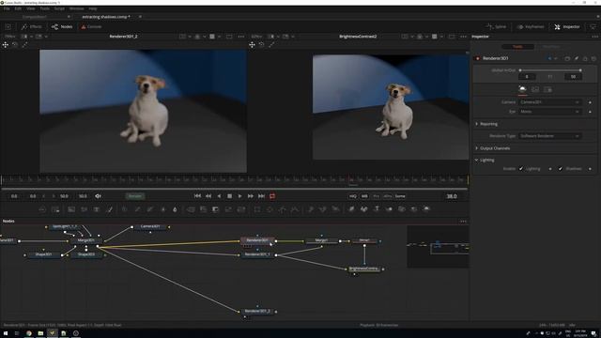The height and width of the screenshot is (338, 601).
Task: Switch to the Composition1 tab
Action: [35, 17]
